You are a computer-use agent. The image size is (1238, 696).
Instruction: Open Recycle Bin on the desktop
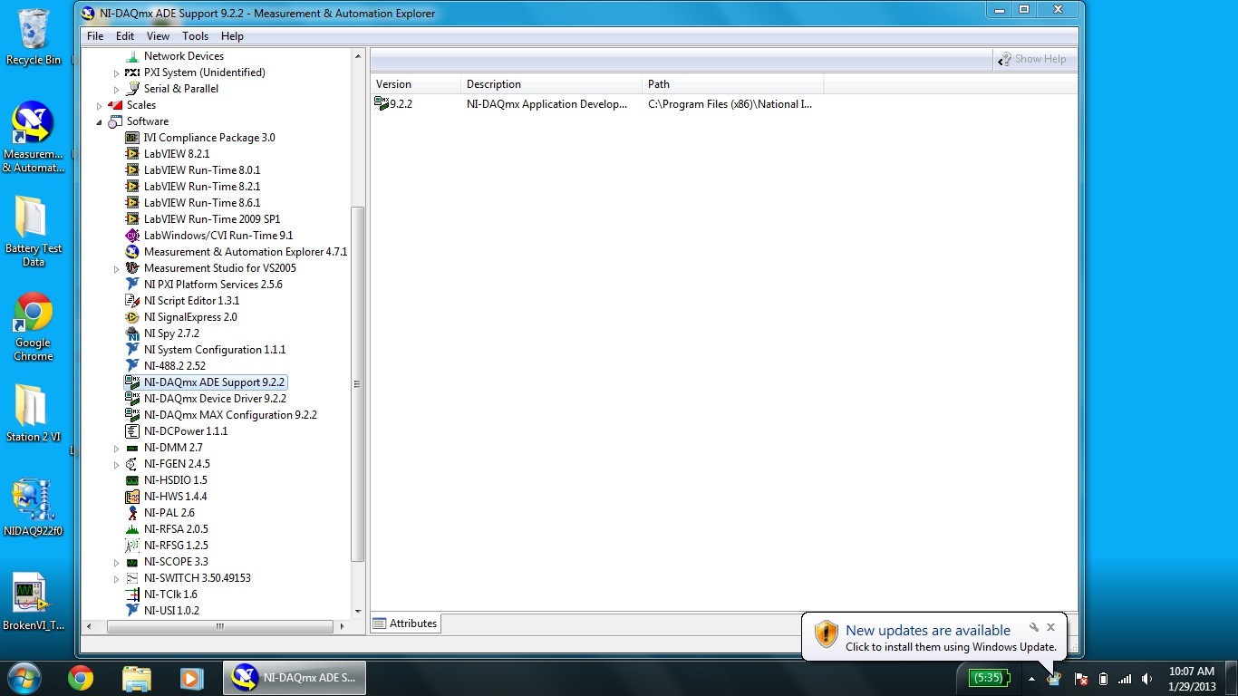tap(34, 37)
